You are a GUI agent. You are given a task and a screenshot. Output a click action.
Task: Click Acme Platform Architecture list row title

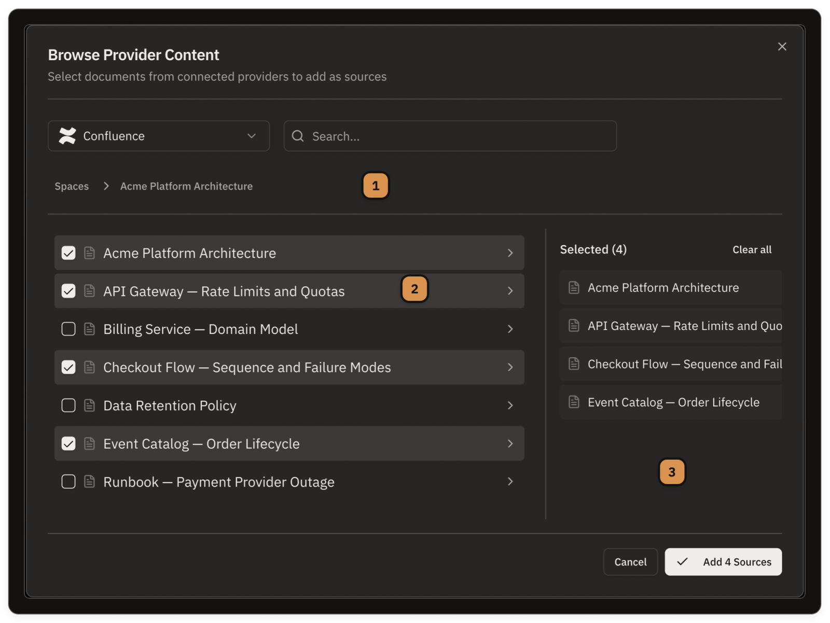tap(189, 253)
